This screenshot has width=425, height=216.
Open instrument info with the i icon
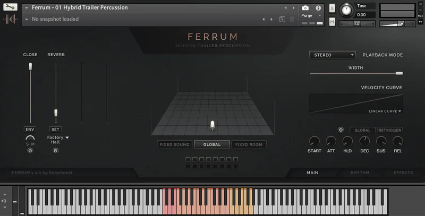coord(318,8)
